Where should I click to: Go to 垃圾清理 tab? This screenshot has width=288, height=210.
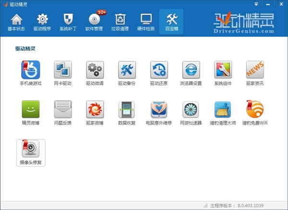tap(120, 22)
